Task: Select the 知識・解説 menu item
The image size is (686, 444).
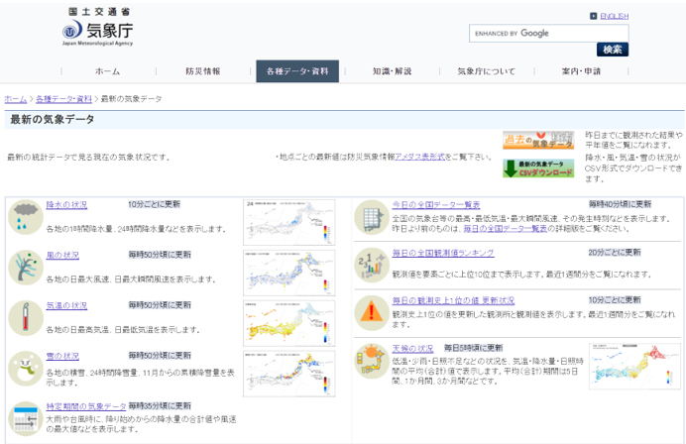Action: tap(392, 71)
